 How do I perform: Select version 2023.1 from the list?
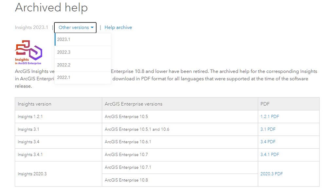pos(64,39)
